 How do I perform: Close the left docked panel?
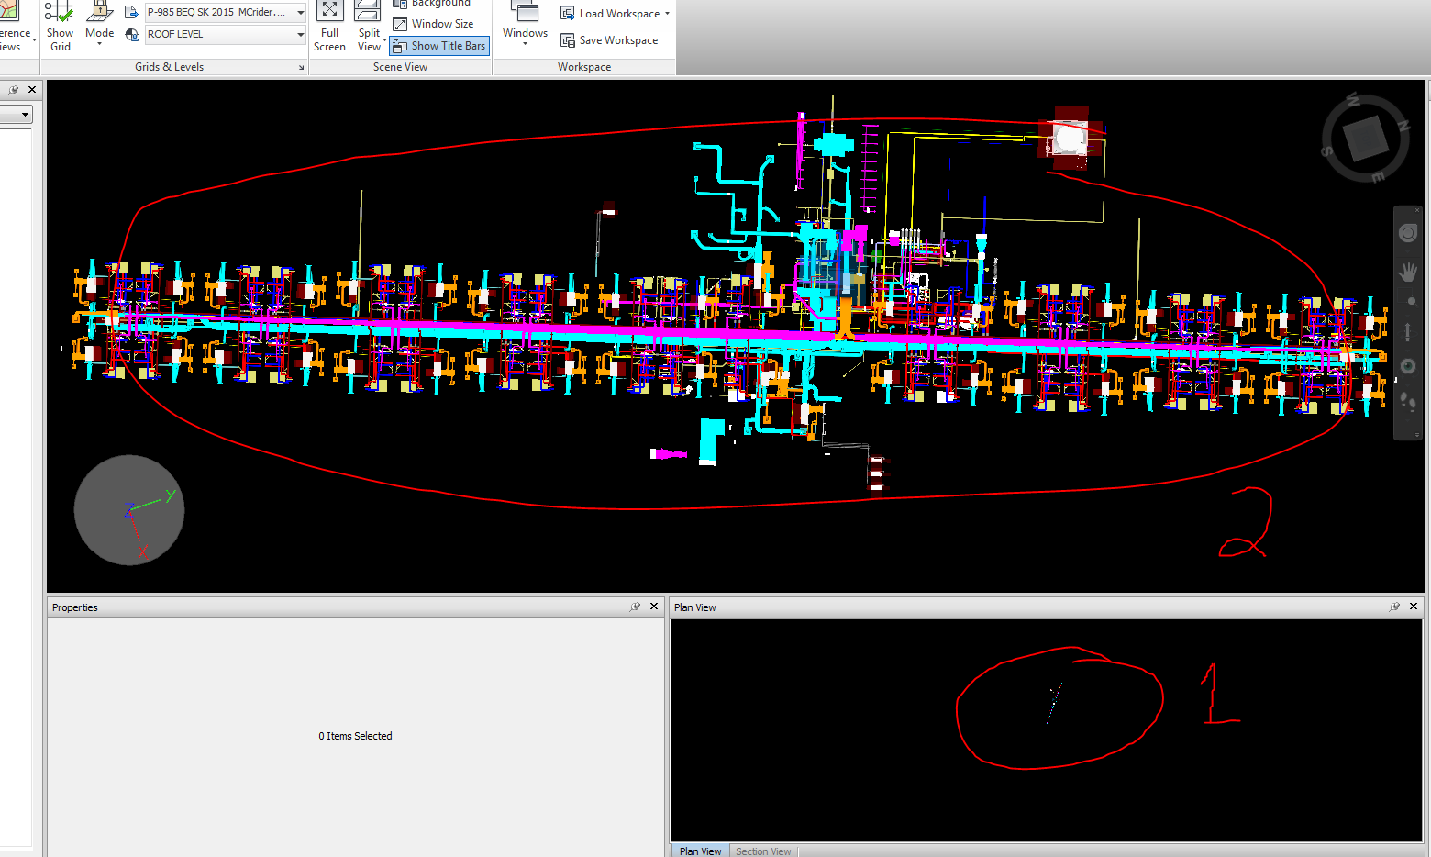coord(32,90)
